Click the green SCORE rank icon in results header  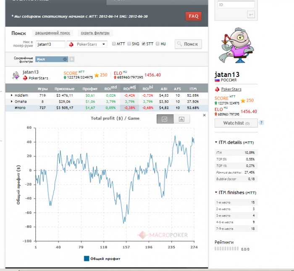[x=65, y=77]
